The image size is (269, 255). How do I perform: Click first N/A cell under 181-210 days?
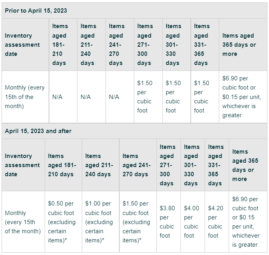[x=63, y=97]
